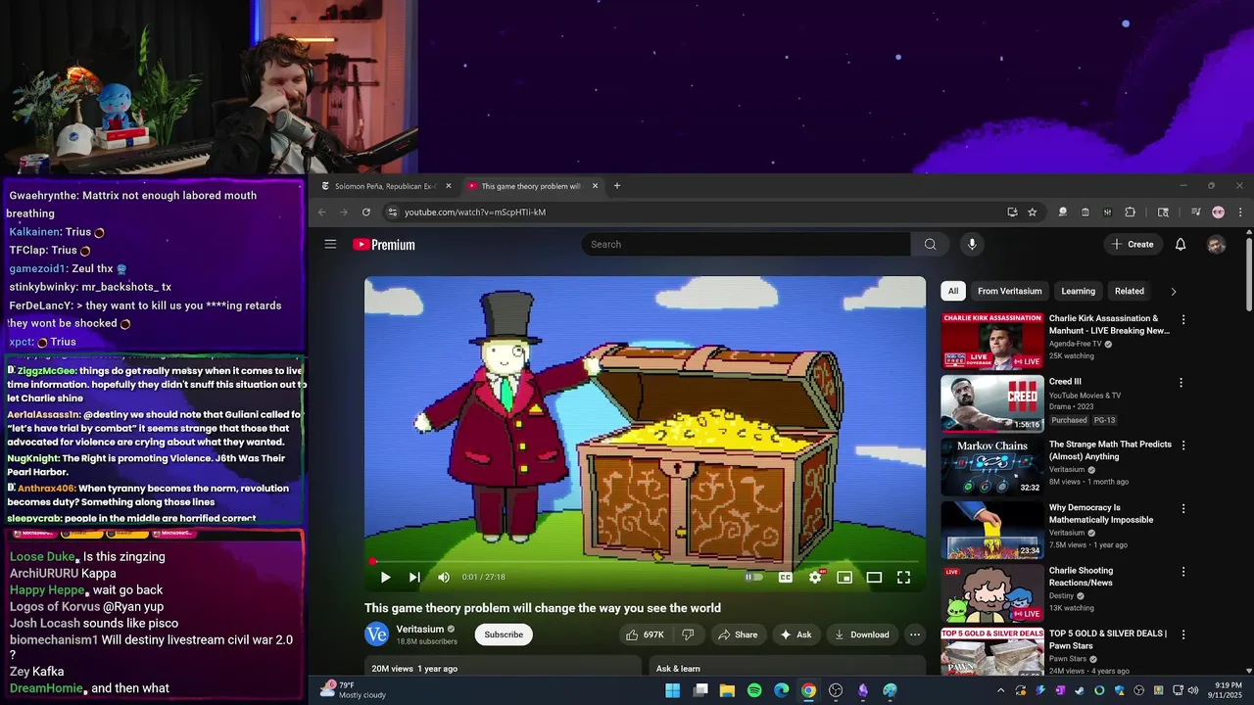This screenshot has width=1254, height=705.
Task: Open video player settings gear
Action: pos(815,578)
